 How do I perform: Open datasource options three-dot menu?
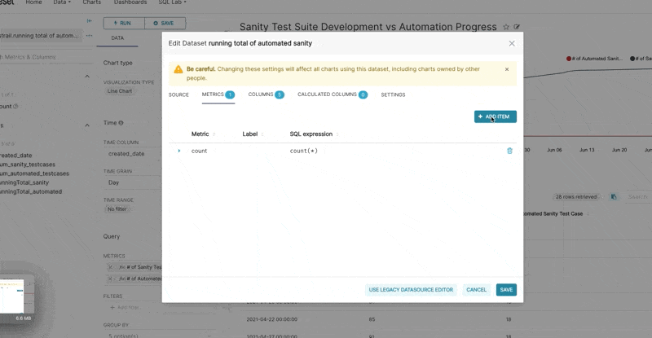click(x=89, y=36)
